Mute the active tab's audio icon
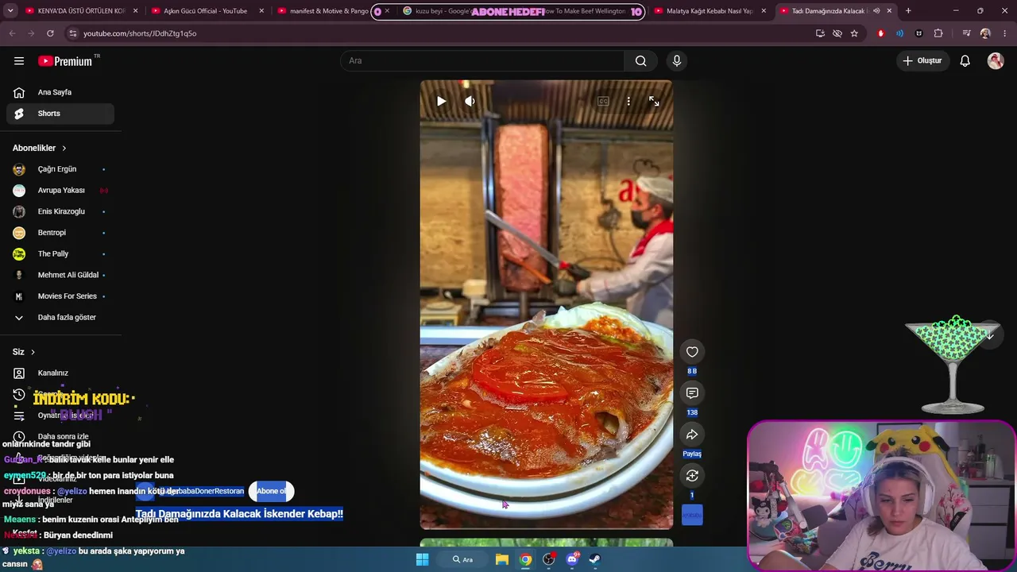The height and width of the screenshot is (572, 1017). tap(876, 11)
